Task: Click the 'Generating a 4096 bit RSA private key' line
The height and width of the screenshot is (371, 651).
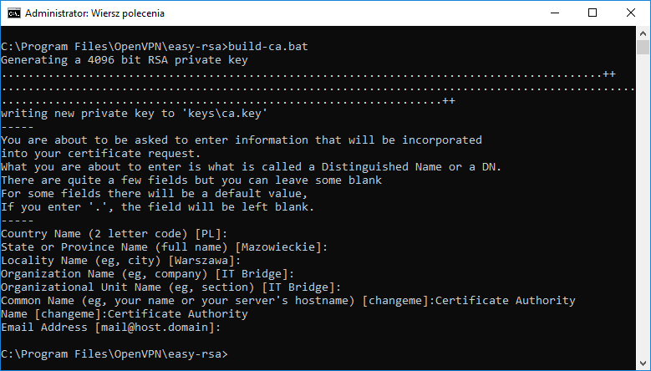Action: (x=125, y=60)
